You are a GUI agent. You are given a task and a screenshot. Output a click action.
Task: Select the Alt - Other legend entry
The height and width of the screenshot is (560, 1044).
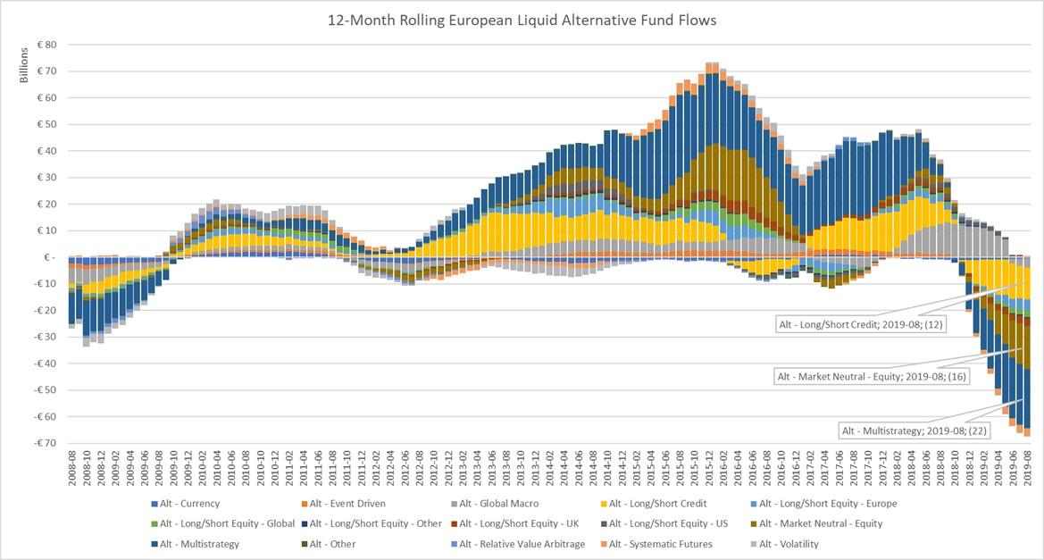(332, 543)
